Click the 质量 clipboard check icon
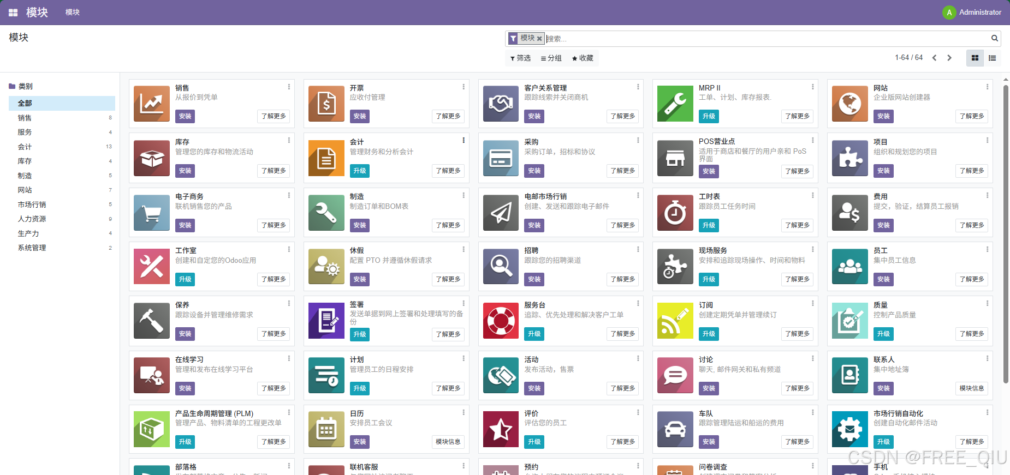The height and width of the screenshot is (475, 1010). 850,321
